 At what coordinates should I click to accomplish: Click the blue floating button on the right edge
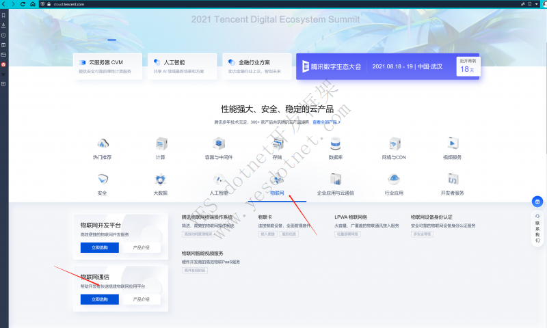coord(537,202)
